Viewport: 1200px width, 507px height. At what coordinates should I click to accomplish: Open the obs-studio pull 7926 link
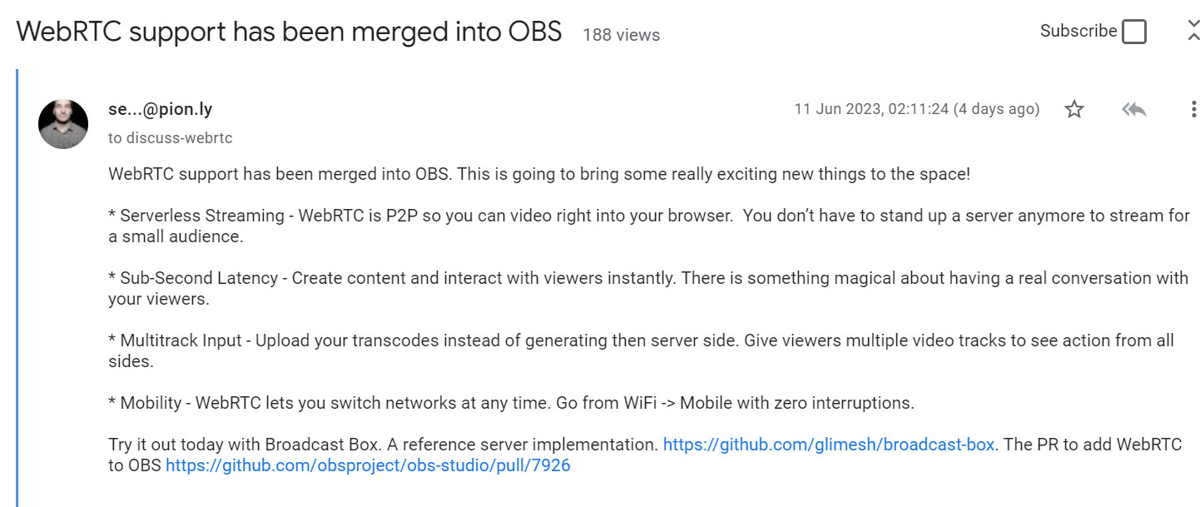point(368,465)
